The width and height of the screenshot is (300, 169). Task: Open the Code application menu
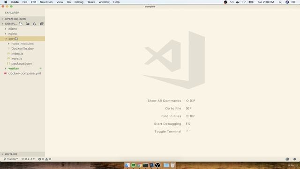point(15,2)
